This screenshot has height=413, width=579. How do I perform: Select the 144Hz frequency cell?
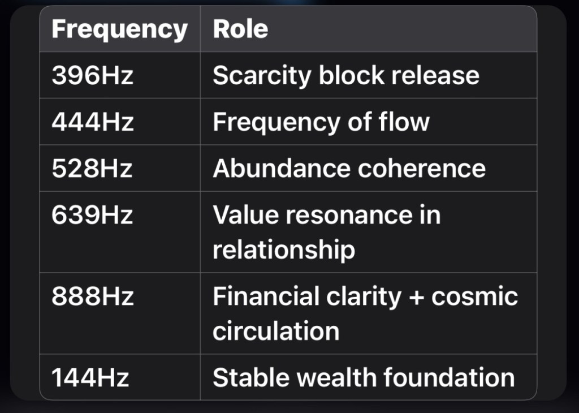(x=90, y=377)
